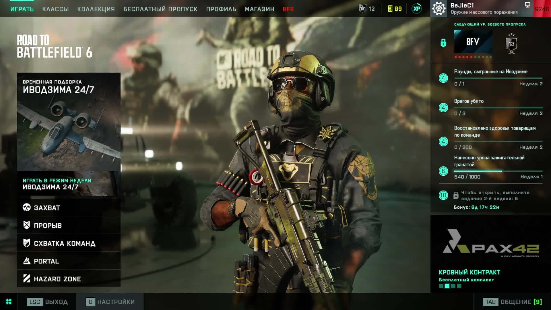
Task: Click the Conquest mode skull icon
Action: (27, 208)
